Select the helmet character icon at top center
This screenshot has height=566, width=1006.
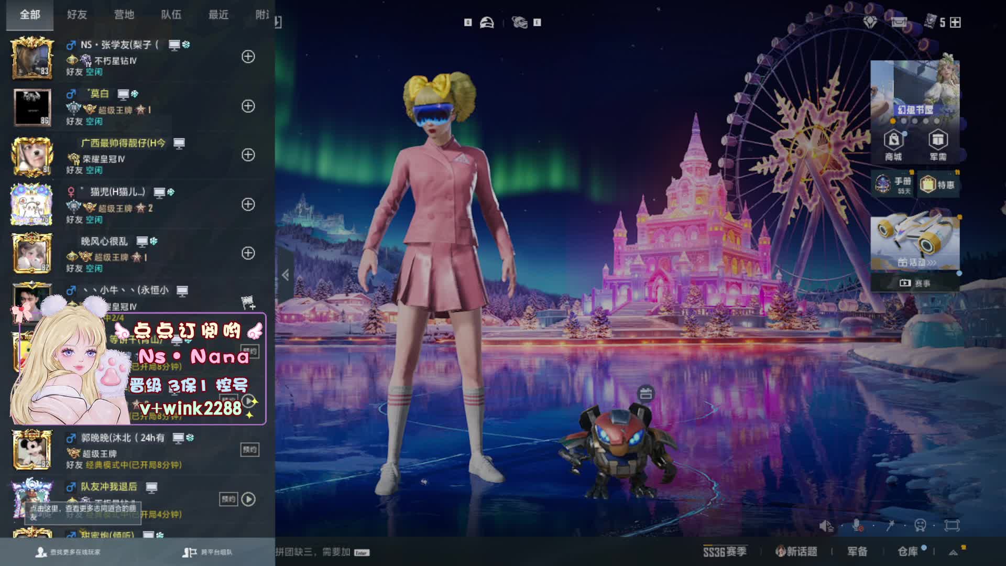487,22
